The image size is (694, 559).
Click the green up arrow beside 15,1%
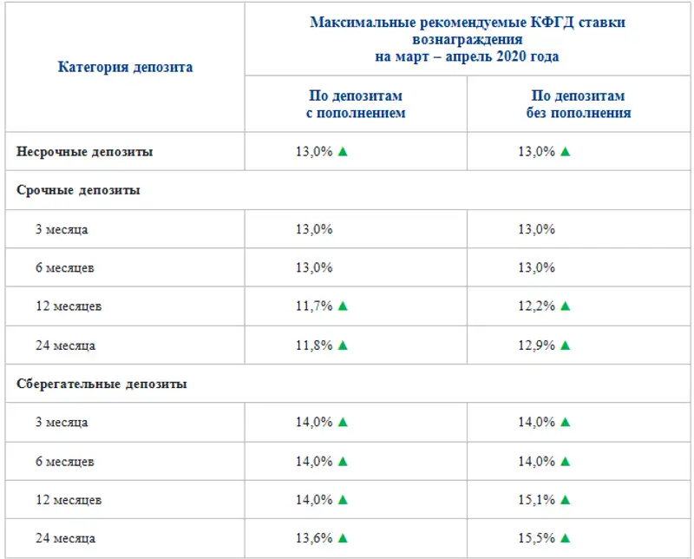tap(565, 499)
